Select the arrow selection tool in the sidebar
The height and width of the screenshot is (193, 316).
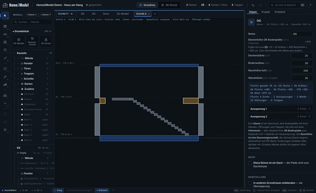(5, 15)
